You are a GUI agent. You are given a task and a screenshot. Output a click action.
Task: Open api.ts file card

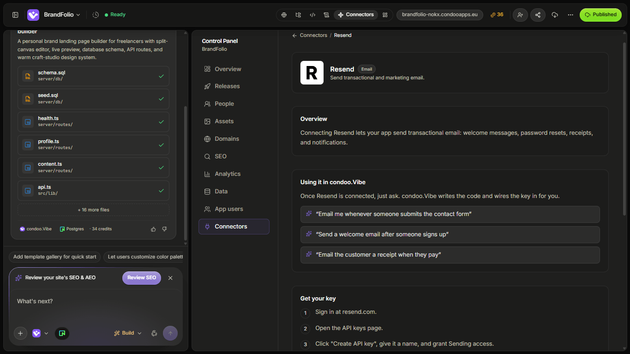point(93,191)
